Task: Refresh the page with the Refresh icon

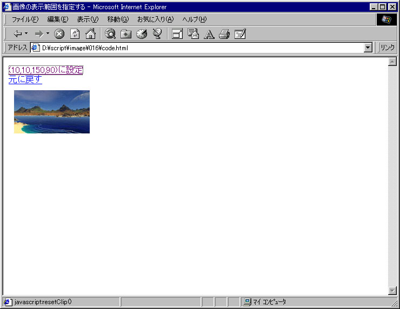Action: tap(75, 33)
